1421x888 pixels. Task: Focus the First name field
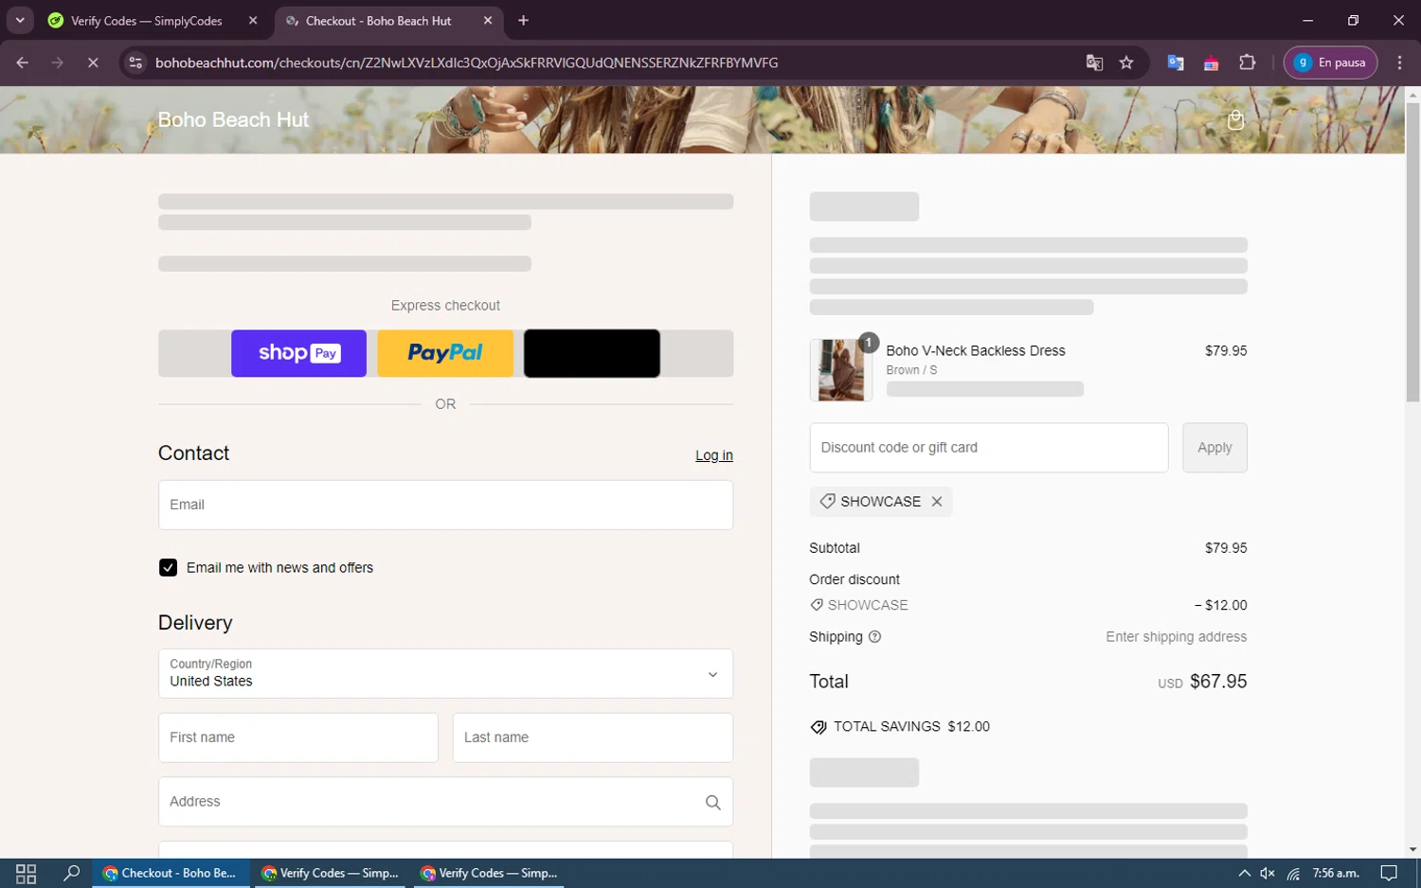click(x=298, y=737)
